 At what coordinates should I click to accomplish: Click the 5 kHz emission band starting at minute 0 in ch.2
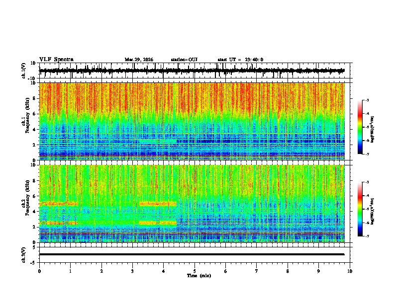59,204
